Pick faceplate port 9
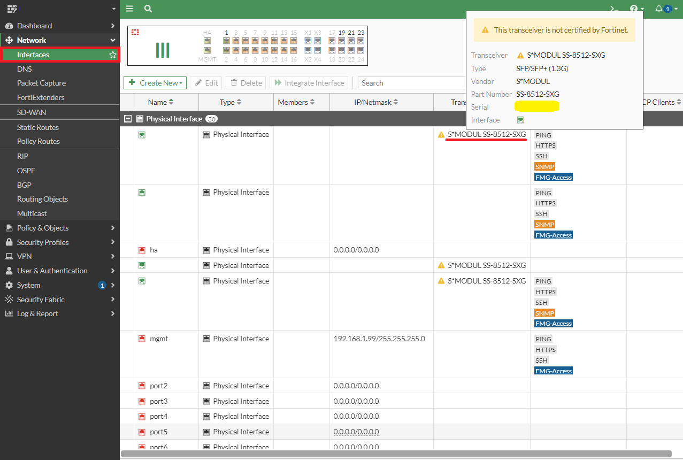 (x=265, y=41)
